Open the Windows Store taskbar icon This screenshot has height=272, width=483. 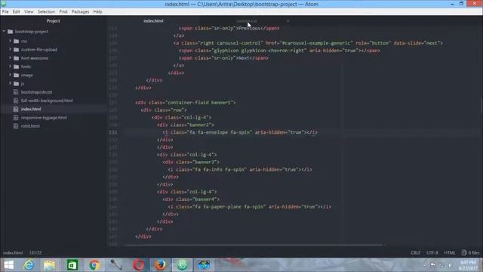pos(72,265)
